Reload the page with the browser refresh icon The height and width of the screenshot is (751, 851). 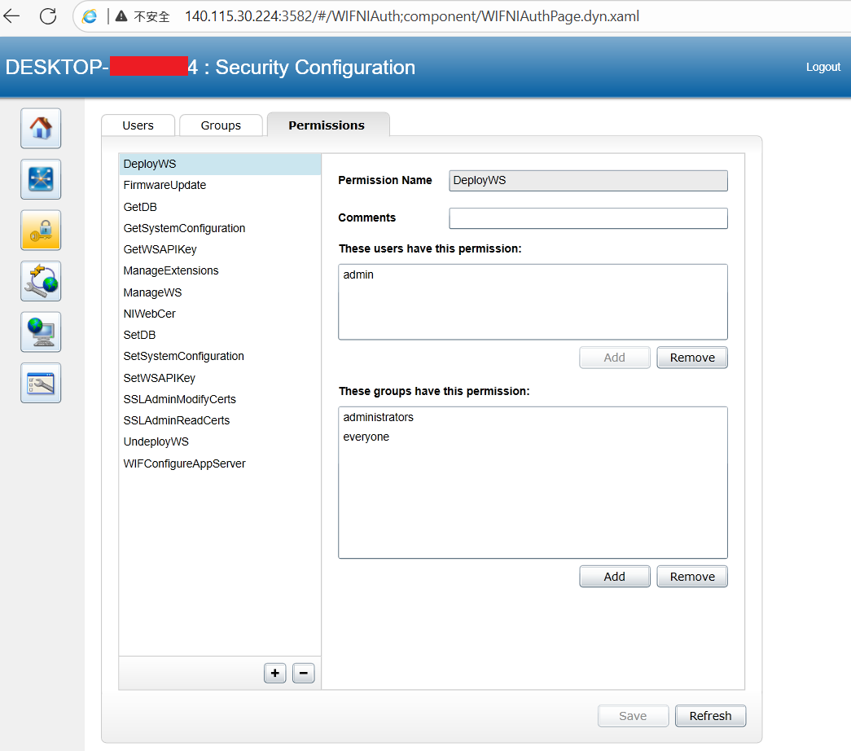[x=48, y=16]
